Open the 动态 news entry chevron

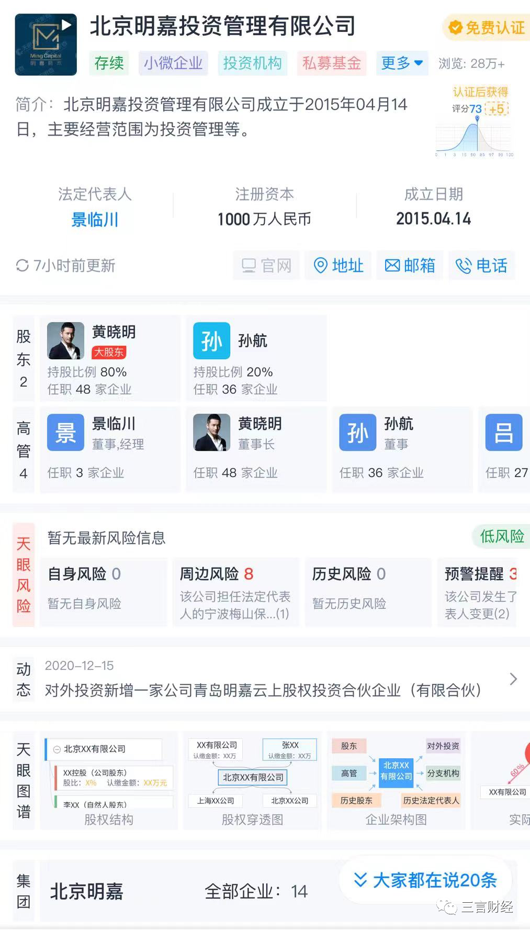click(513, 679)
